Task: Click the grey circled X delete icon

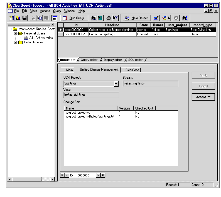Action: tap(176, 18)
